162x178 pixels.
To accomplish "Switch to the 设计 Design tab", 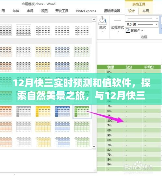I will click(132, 11).
